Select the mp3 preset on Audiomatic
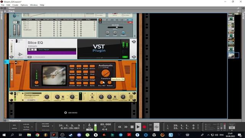This screenshot has height=138, width=245. click(72, 77)
